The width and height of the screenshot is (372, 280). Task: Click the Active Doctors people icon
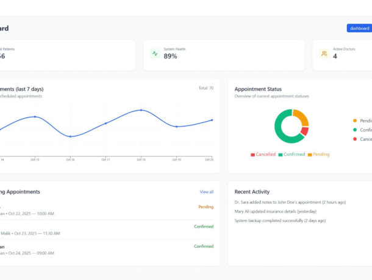324,54
